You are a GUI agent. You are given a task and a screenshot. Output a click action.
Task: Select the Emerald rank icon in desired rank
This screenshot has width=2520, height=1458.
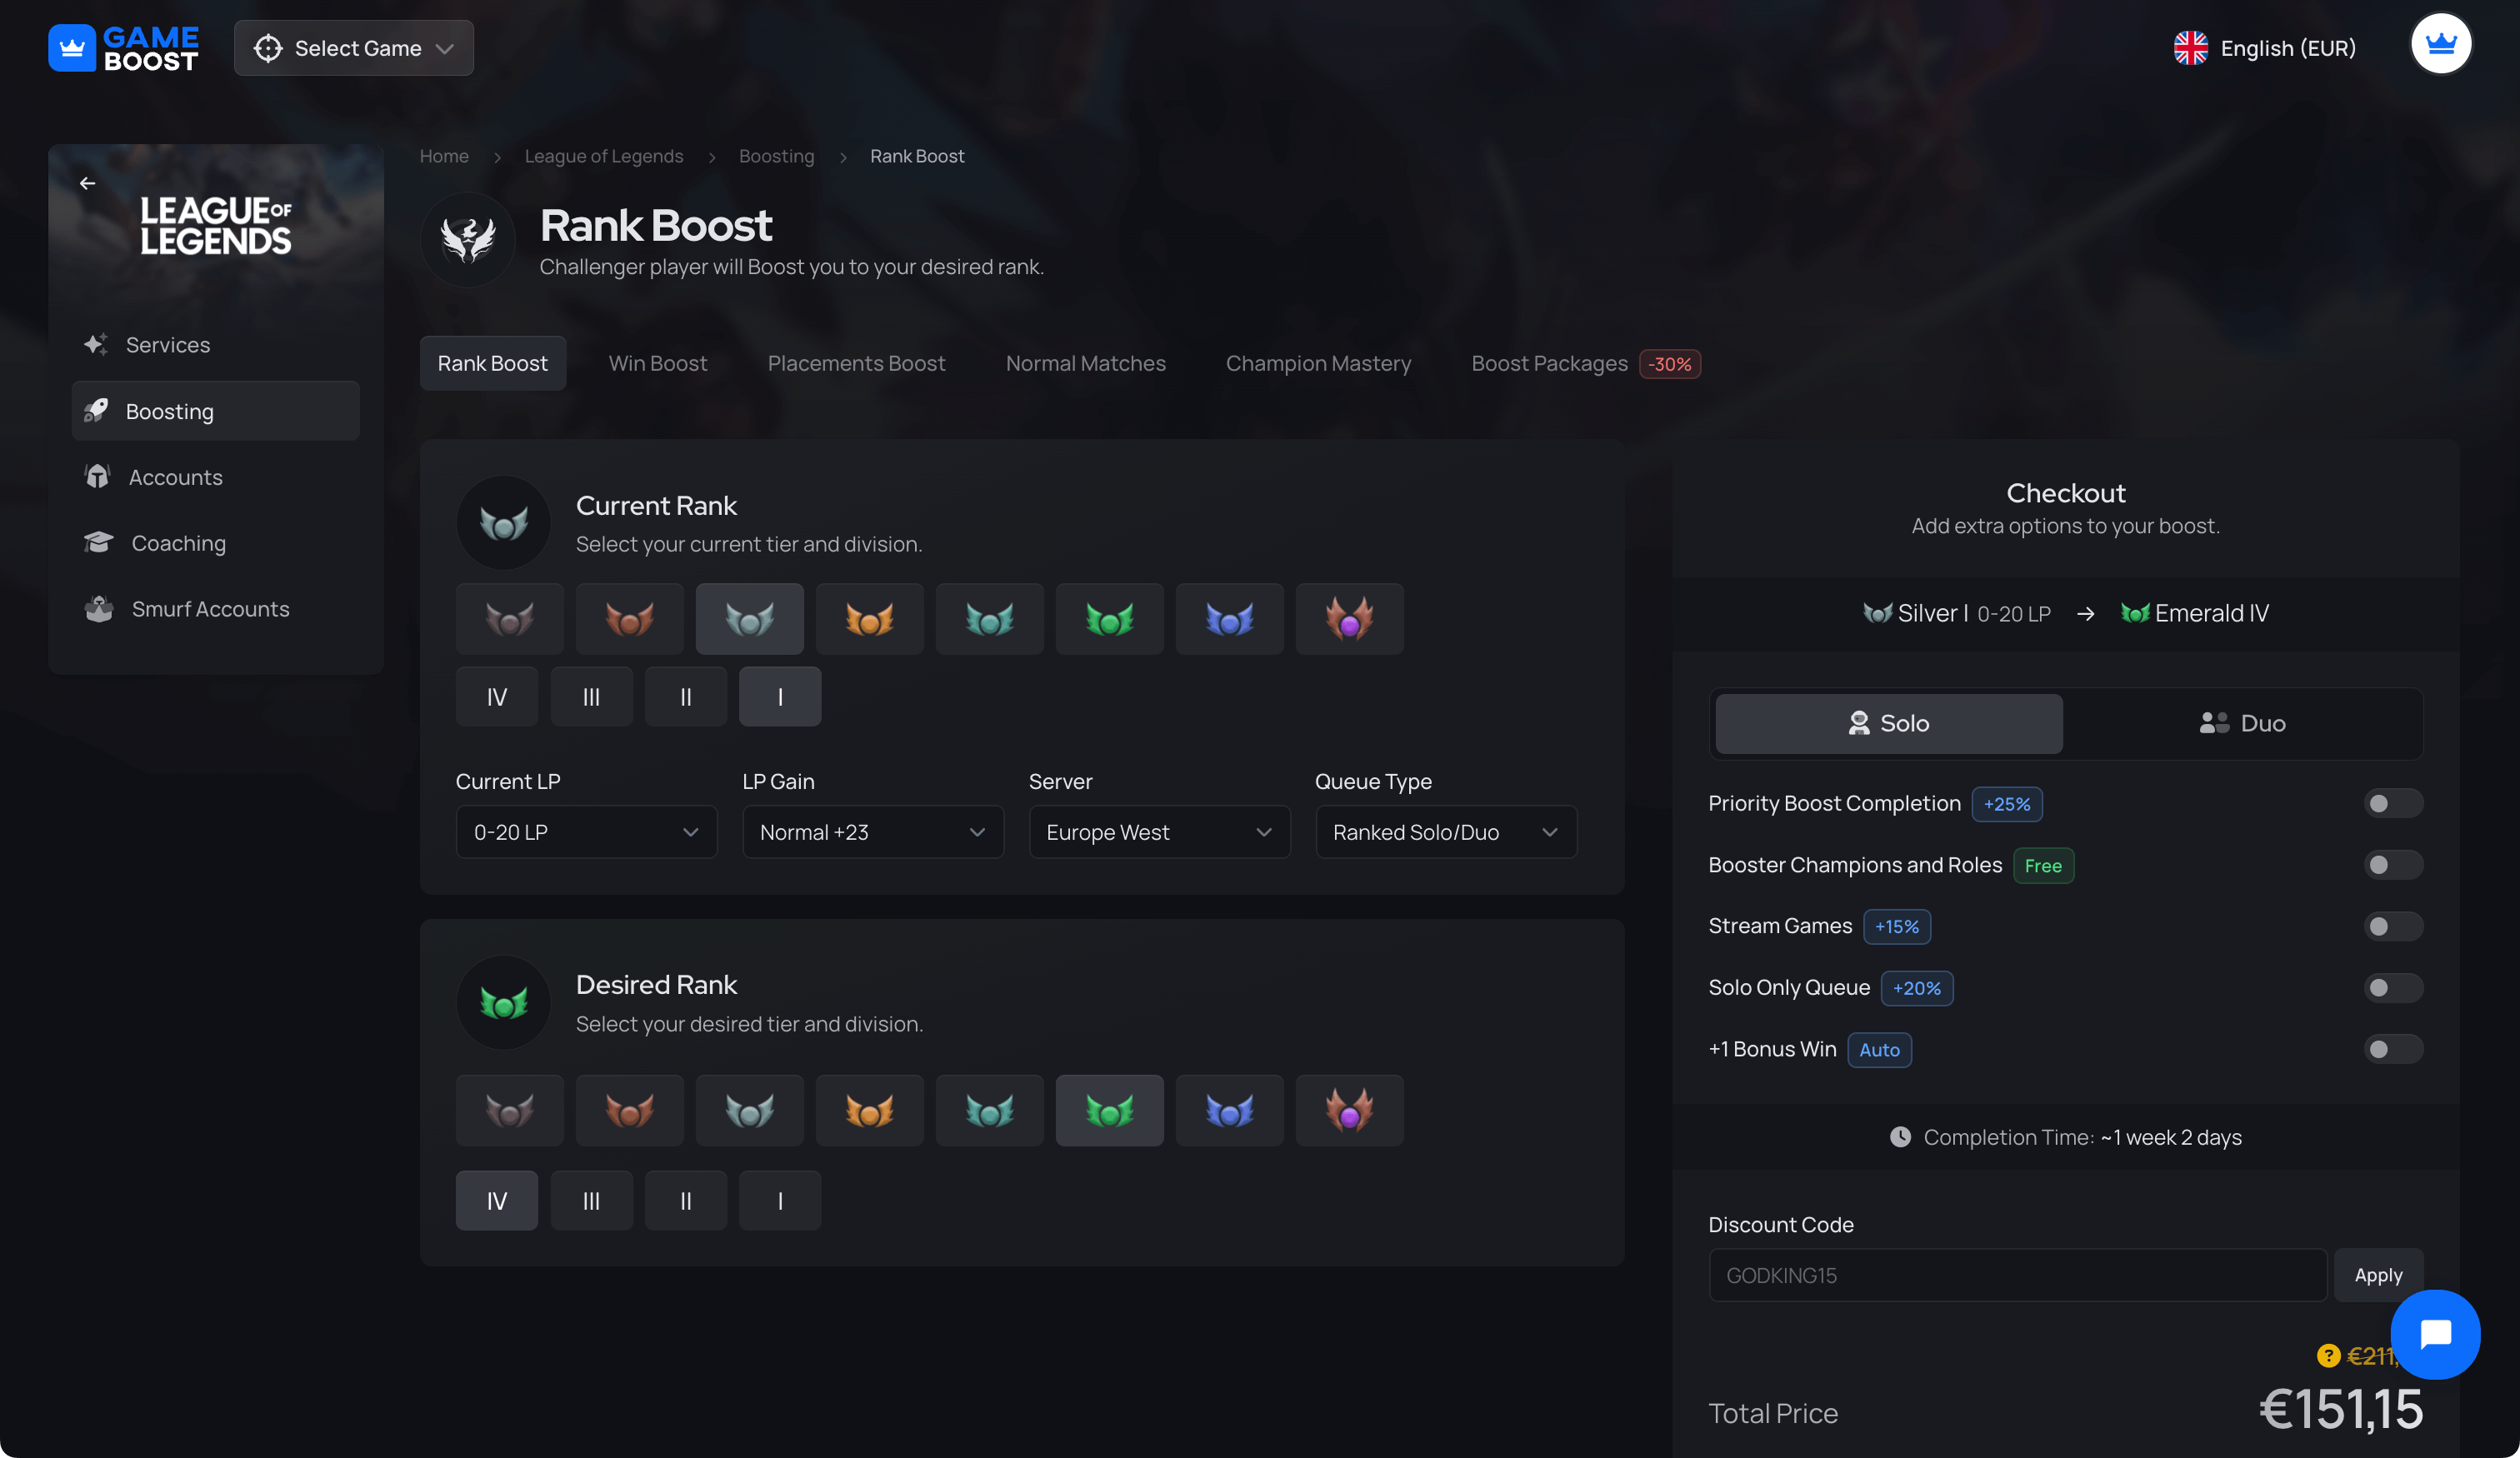1107,1109
